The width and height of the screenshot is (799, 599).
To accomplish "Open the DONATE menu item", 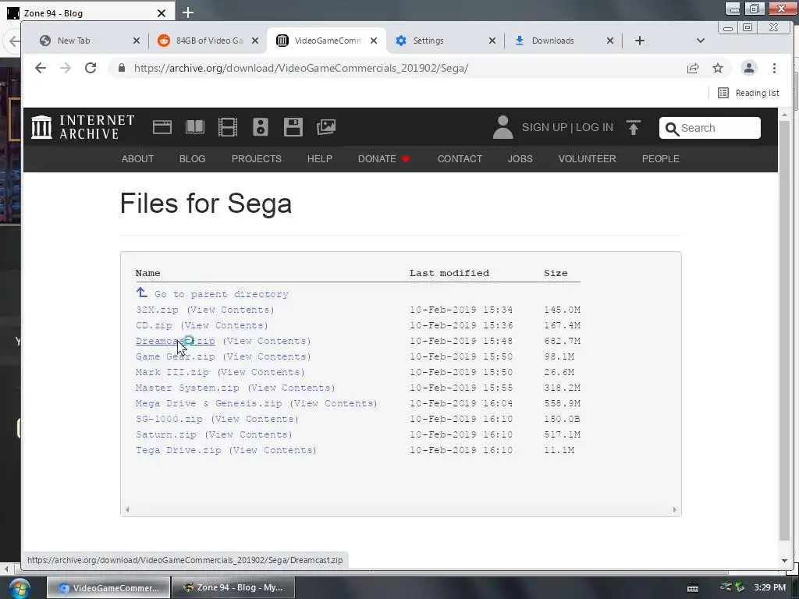I will point(384,158).
